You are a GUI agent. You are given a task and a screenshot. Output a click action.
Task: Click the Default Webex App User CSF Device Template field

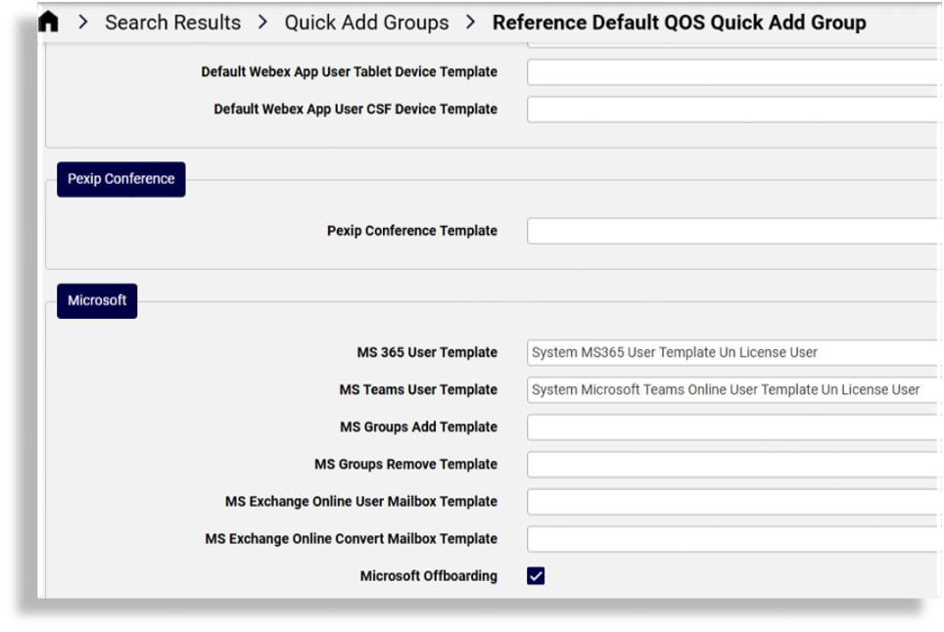pos(725,109)
